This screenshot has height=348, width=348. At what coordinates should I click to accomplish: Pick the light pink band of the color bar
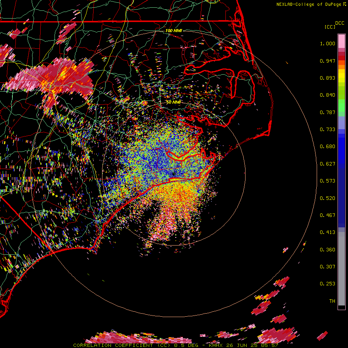tap(341, 41)
